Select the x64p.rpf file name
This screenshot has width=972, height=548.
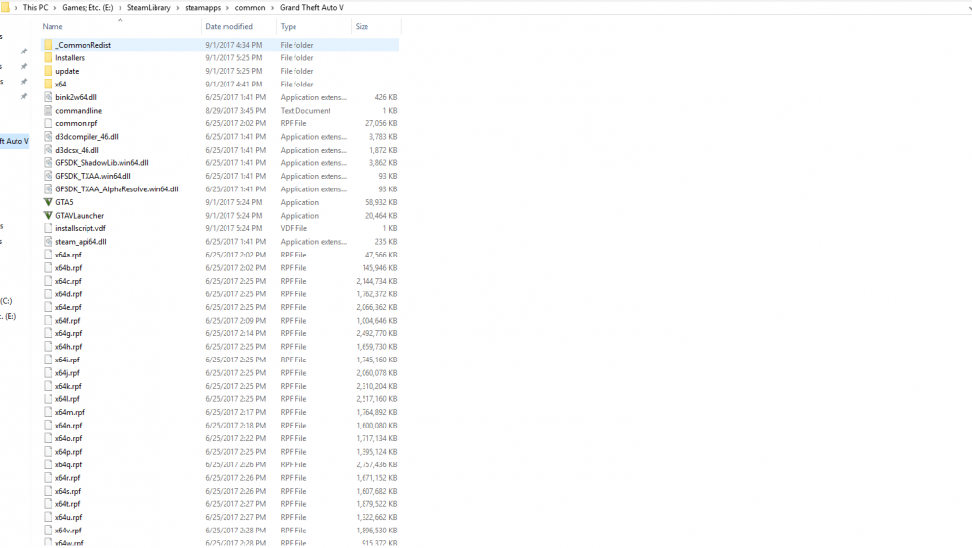[x=69, y=452]
